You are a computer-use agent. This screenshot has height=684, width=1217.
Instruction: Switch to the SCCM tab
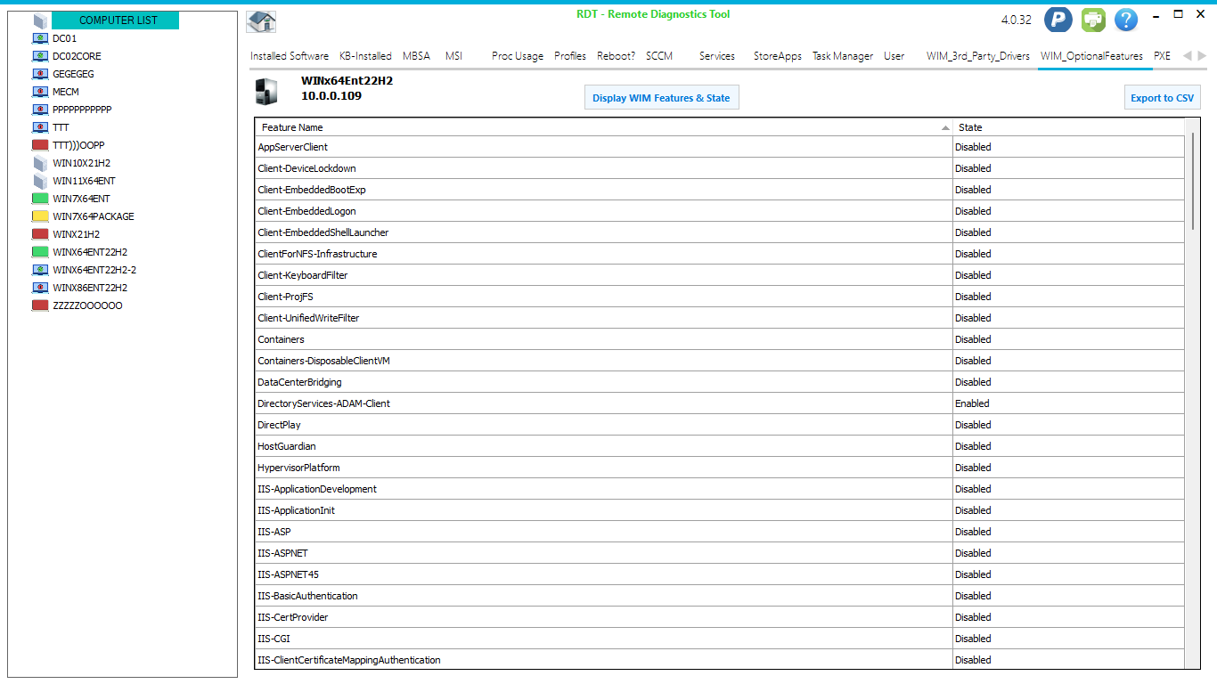pyautogui.click(x=659, y=56)
